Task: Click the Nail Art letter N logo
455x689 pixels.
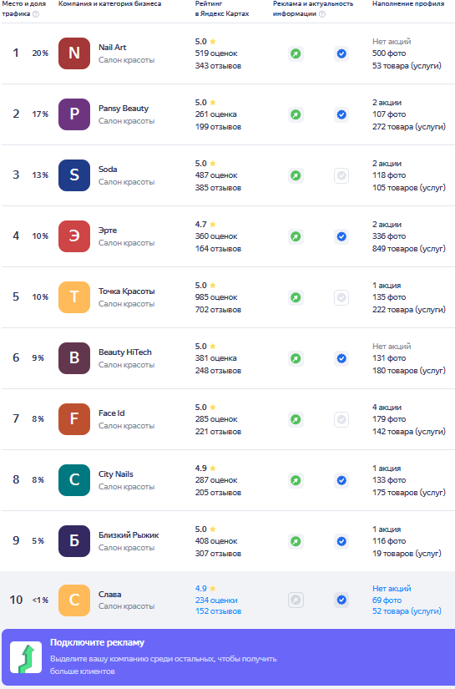Action: point(74,53)
